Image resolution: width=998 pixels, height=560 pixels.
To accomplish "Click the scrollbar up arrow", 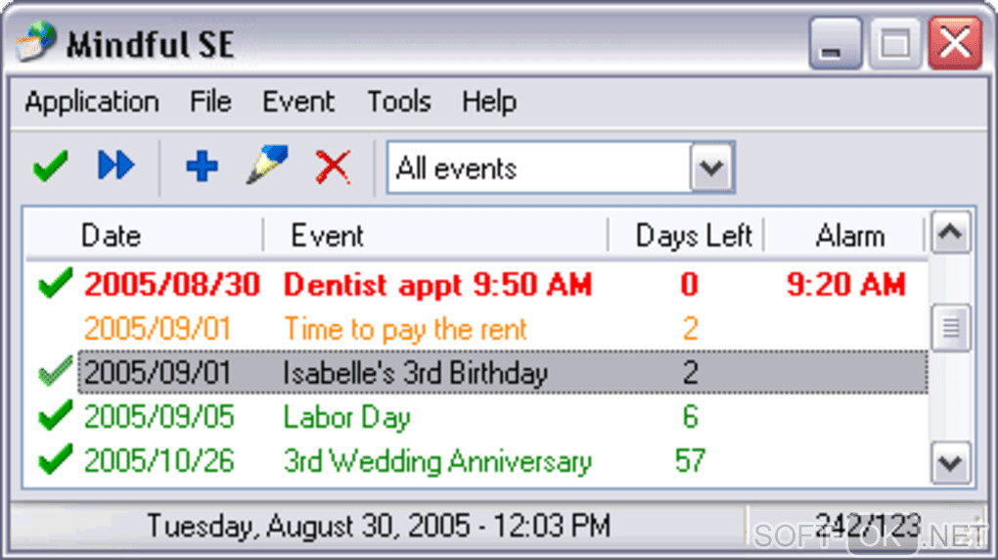I will tap(951, 232).
